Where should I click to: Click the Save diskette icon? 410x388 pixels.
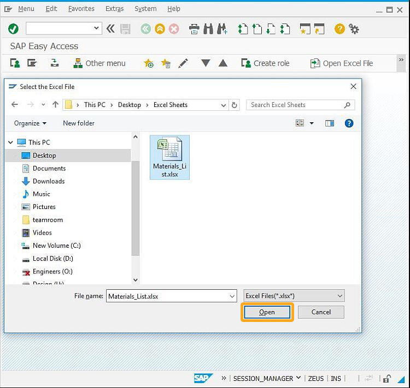pos(125,29)
